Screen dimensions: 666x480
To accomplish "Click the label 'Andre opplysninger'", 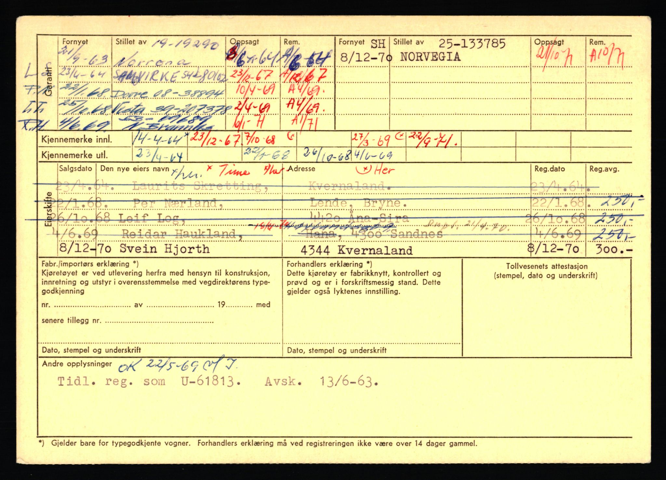I will (x=77, y=364).
